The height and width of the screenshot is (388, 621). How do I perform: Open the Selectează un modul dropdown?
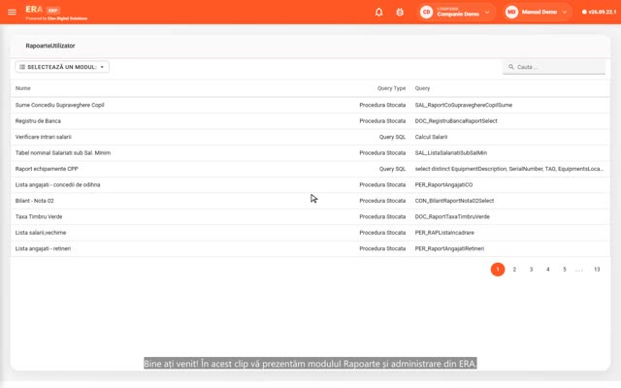click(x=62, y=67)
